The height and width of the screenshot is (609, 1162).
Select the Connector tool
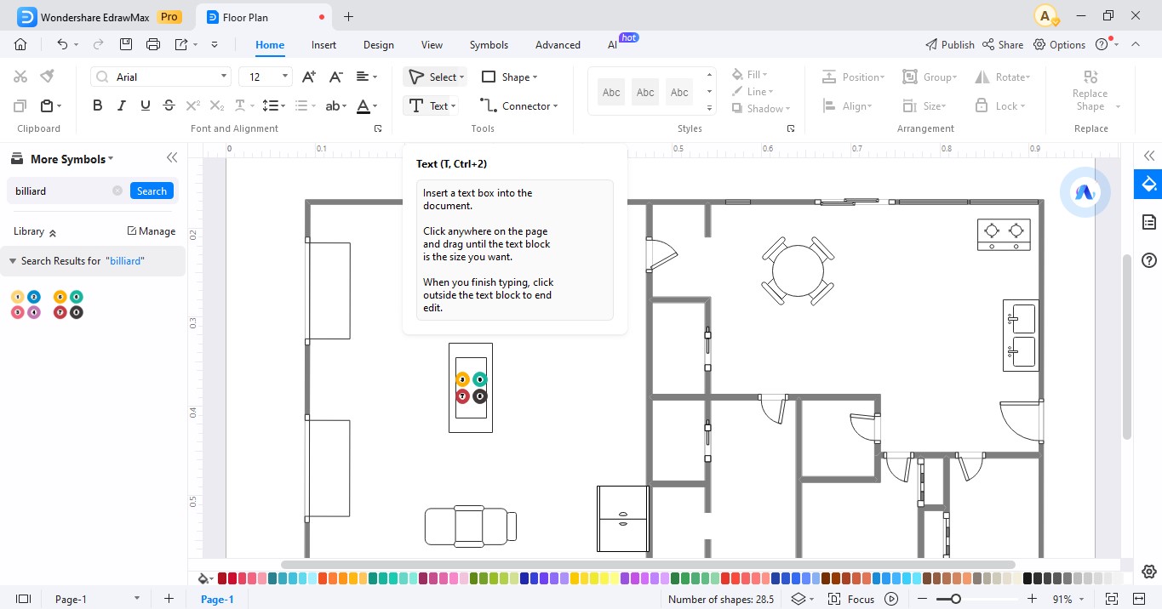coord(518,106)
